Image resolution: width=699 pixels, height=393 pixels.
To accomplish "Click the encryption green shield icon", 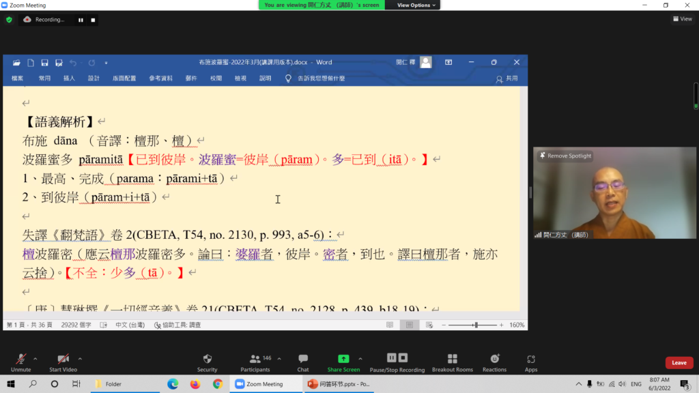I will (9, 20).
